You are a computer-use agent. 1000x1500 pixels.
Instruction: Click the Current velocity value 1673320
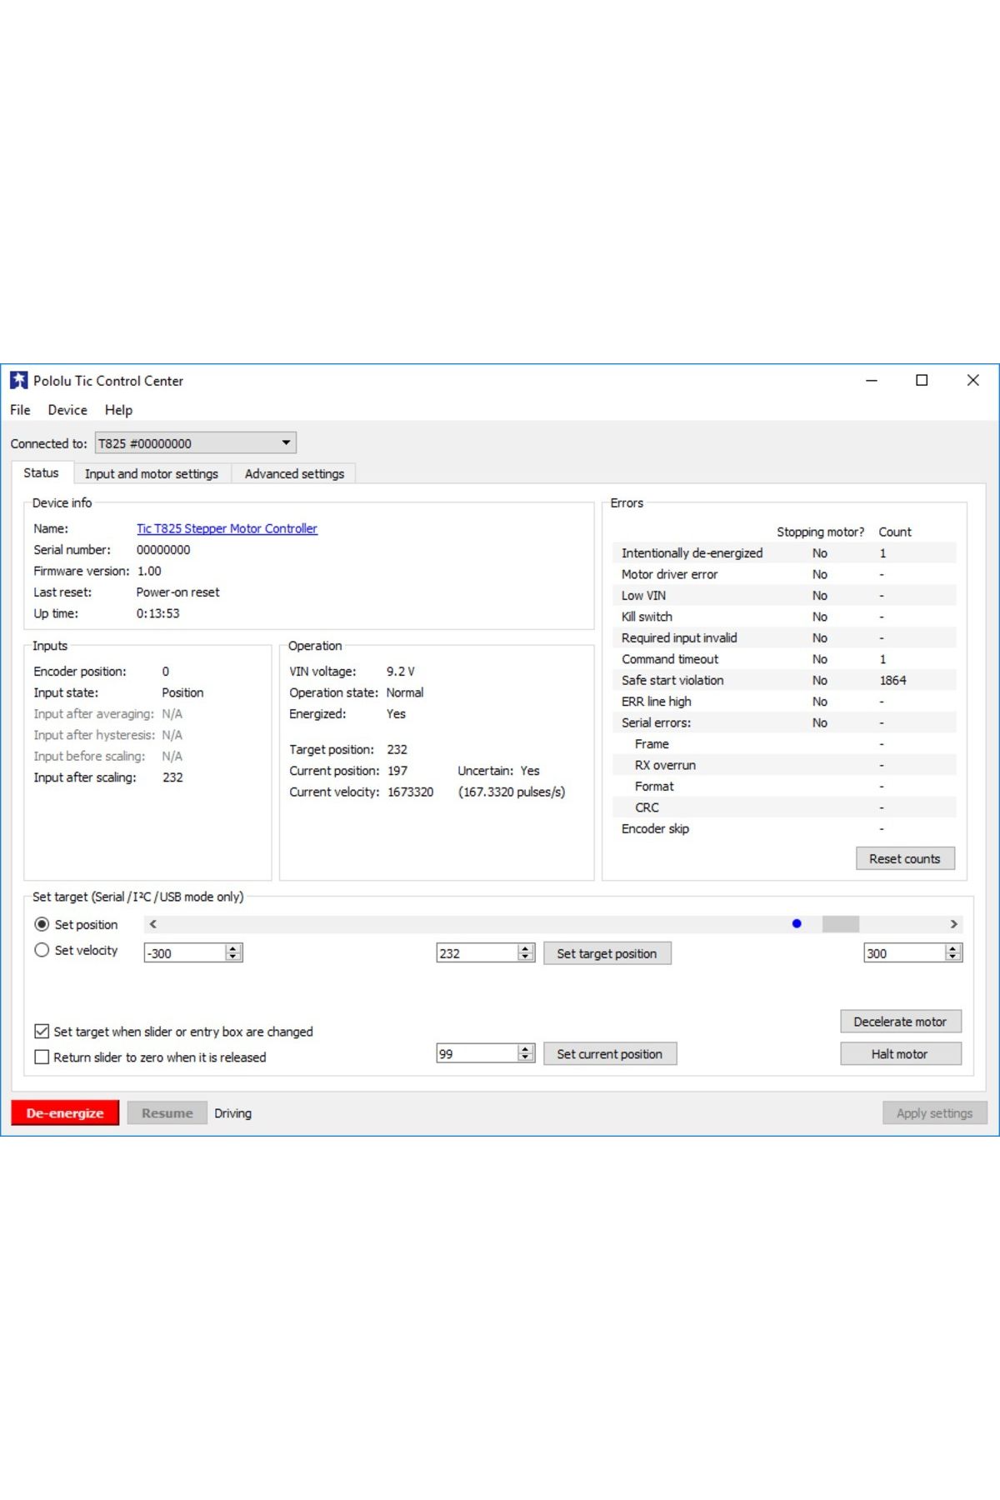point(410,792)
